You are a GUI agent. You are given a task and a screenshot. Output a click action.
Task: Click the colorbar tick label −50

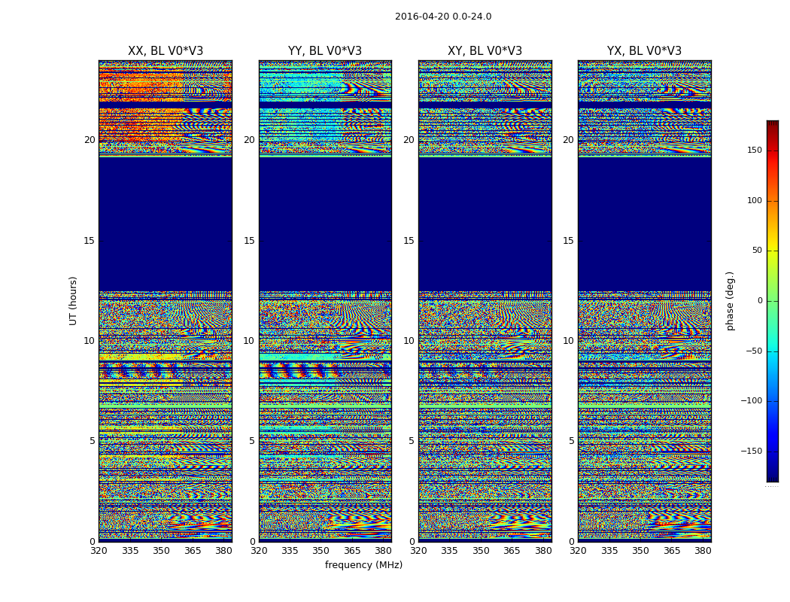(x=753, y=351)
